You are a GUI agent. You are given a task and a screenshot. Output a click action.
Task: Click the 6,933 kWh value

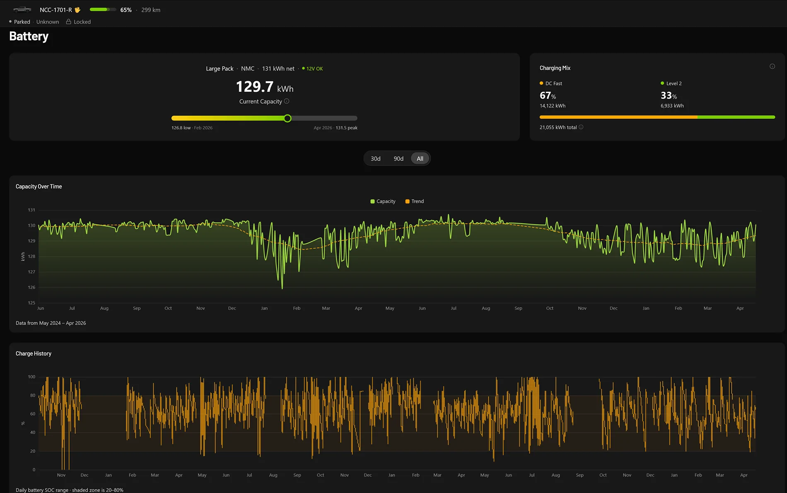tap(672, 106)
